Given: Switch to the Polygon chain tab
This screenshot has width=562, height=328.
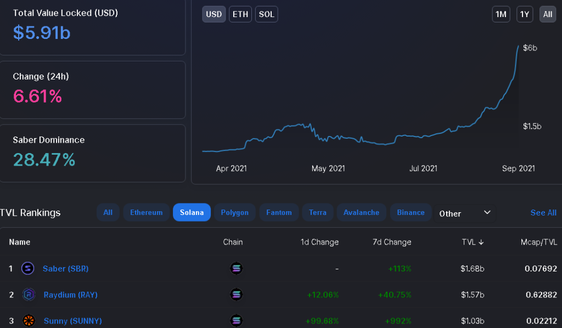Looking at the screenshot, I should coord(234,213).
